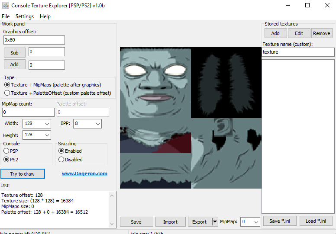Open the Height dropdown
The width and height of the screenshot is (336, 234).
coord(37,135)
